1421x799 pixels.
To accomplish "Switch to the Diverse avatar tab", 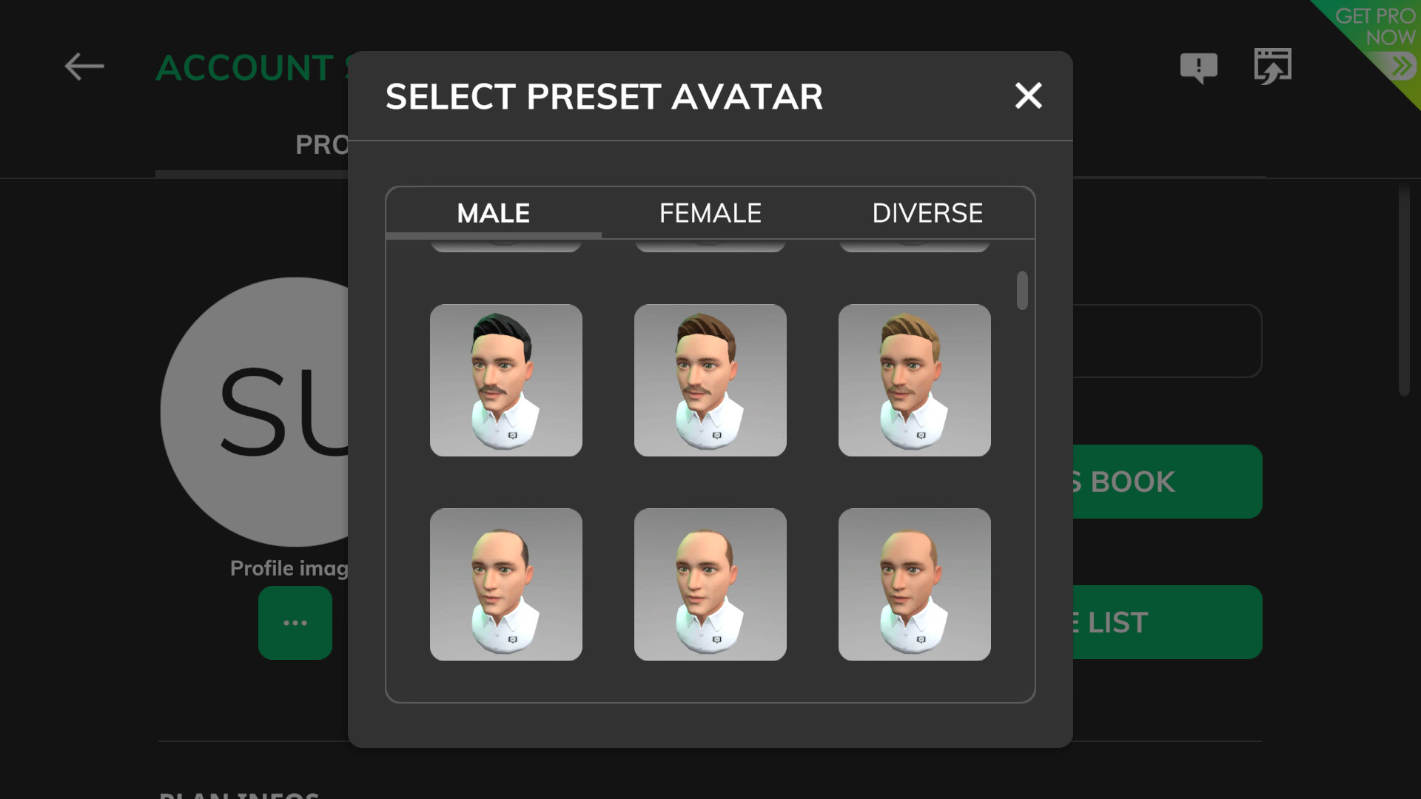I will 927,213.
